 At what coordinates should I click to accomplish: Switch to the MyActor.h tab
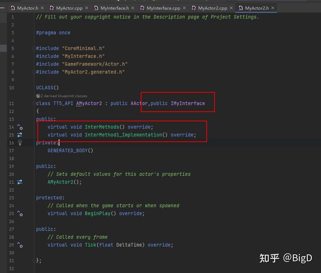coord(28,8)
